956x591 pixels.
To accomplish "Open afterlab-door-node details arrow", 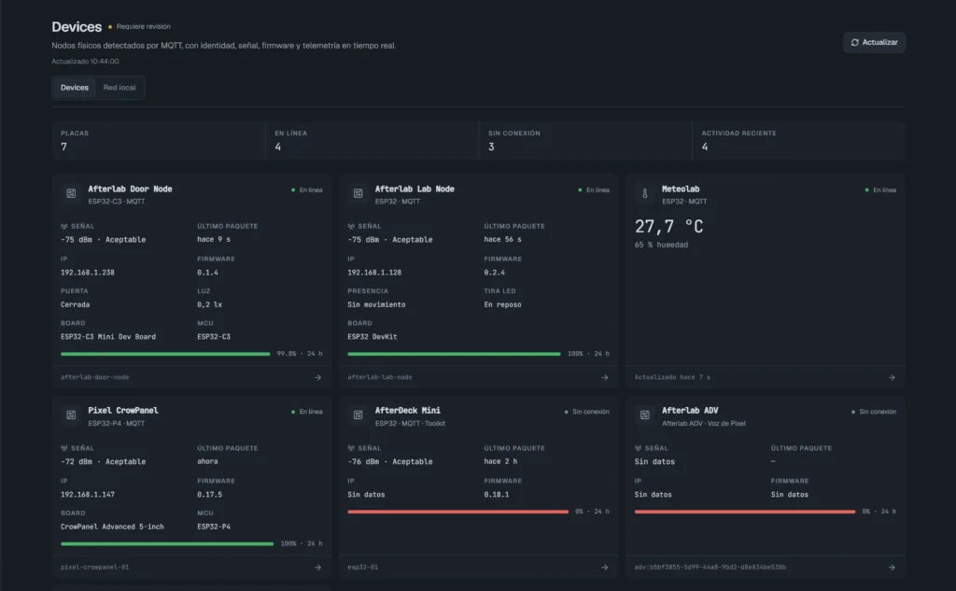I will 317,377.
